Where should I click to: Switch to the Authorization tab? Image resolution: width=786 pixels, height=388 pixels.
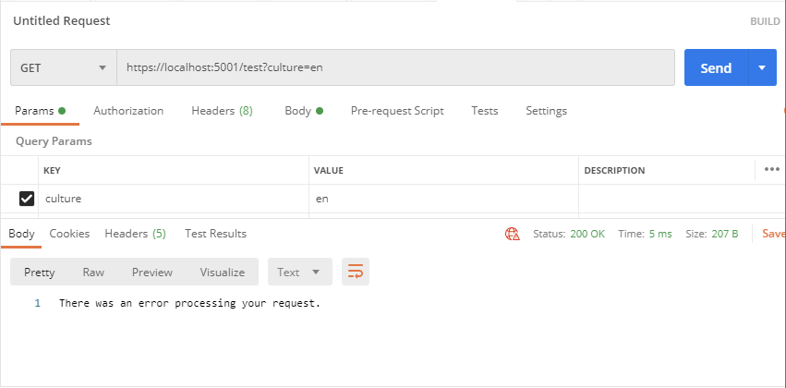pos(128,111)
